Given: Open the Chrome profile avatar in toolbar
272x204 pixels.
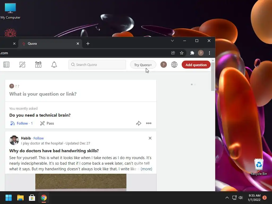Looking at the screenshot, I should coord(201,53).
